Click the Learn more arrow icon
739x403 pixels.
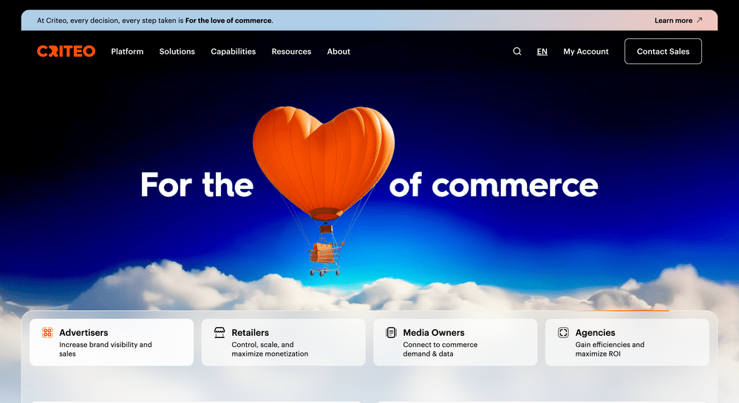click(x=699, y=20)
